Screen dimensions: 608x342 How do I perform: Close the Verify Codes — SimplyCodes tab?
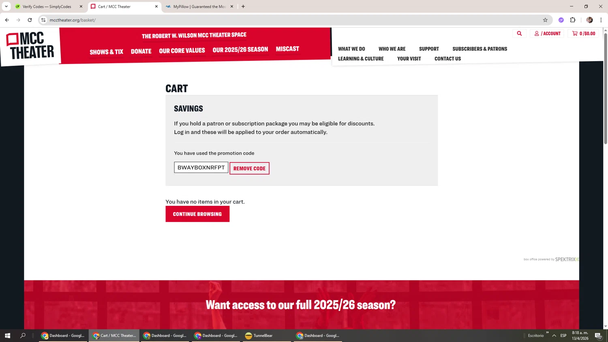[81, 6]
